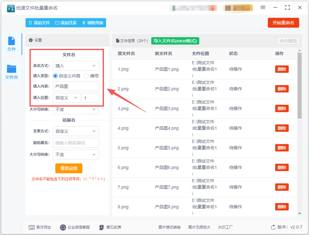Click original file name 4.png
The image size is (309, 235).
pyautogui.click(x=123, y=128)
